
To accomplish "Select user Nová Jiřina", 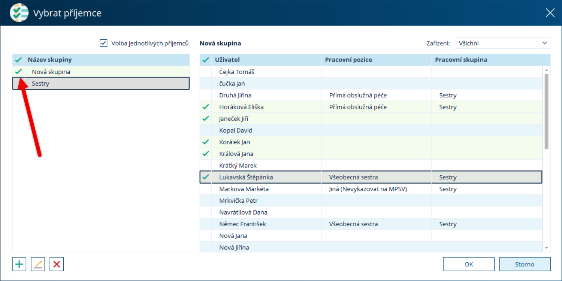I will [371, 247].
